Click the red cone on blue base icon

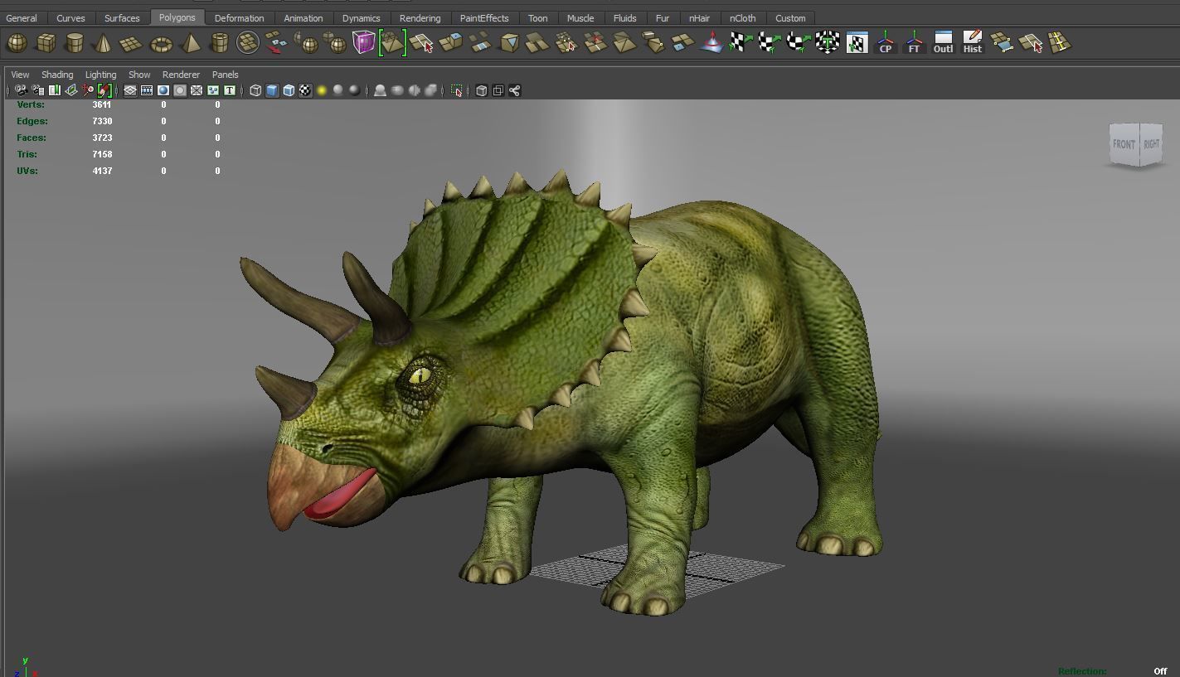(711, 42)
